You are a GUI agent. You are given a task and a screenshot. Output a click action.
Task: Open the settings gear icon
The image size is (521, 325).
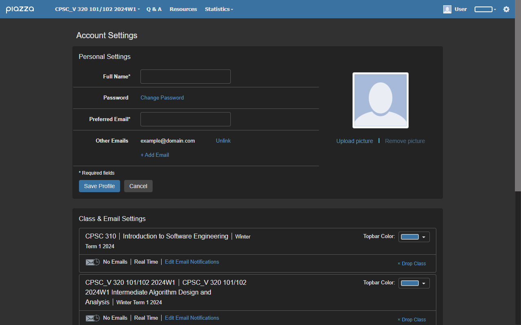point(506,9)
